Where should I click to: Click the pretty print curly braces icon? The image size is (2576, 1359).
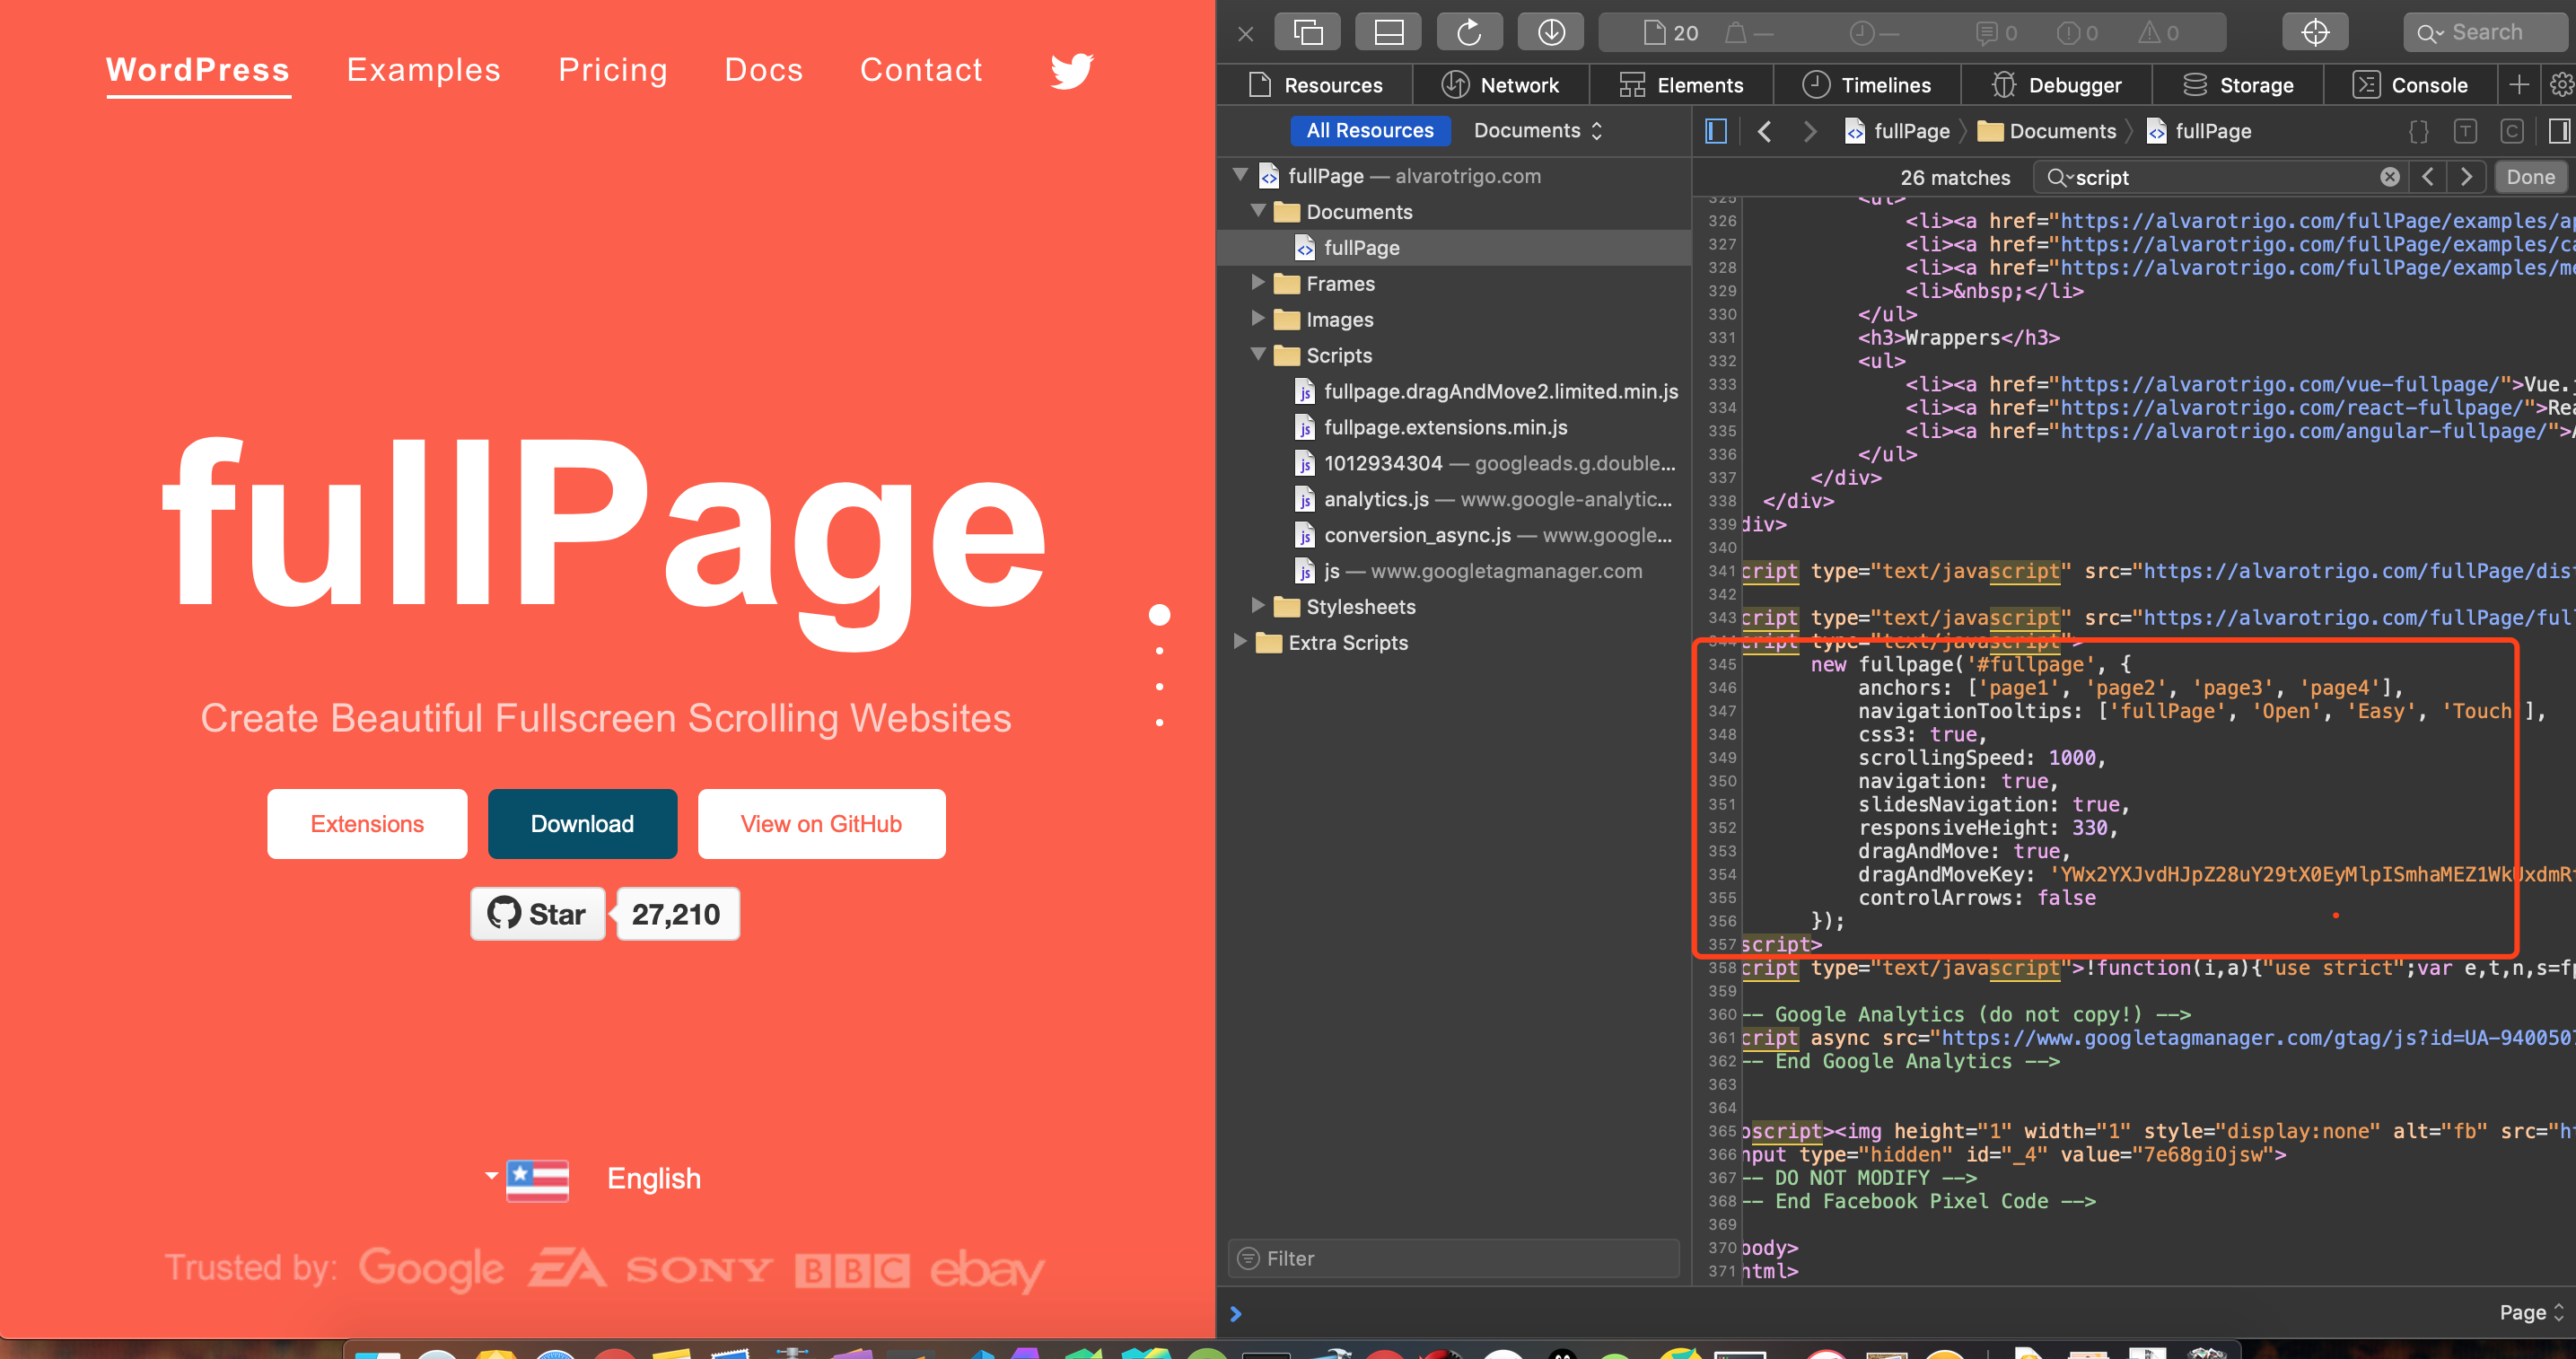(2420, 130)
